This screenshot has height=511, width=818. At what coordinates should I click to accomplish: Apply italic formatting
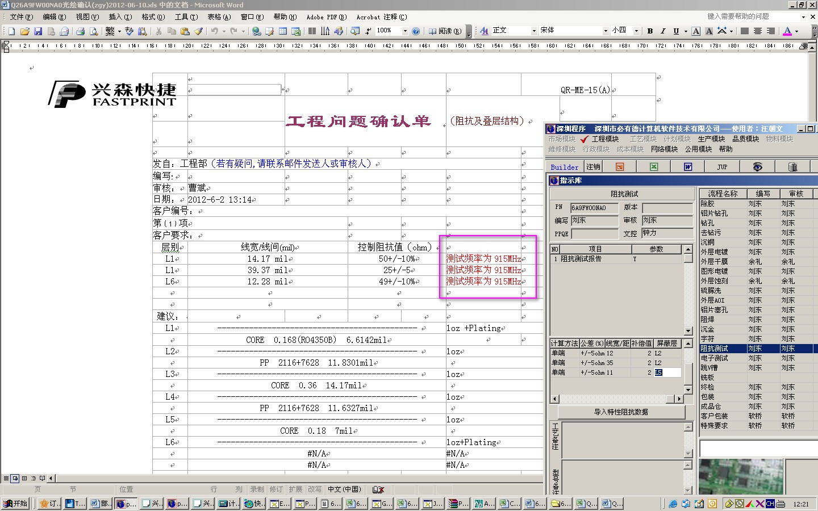[x=663, y=31]
